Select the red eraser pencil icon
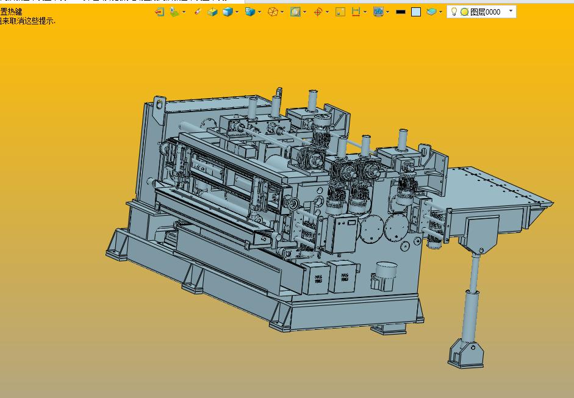Image resolution: width=574 pixels, height=398 pixels. click(x=197, y=12)
